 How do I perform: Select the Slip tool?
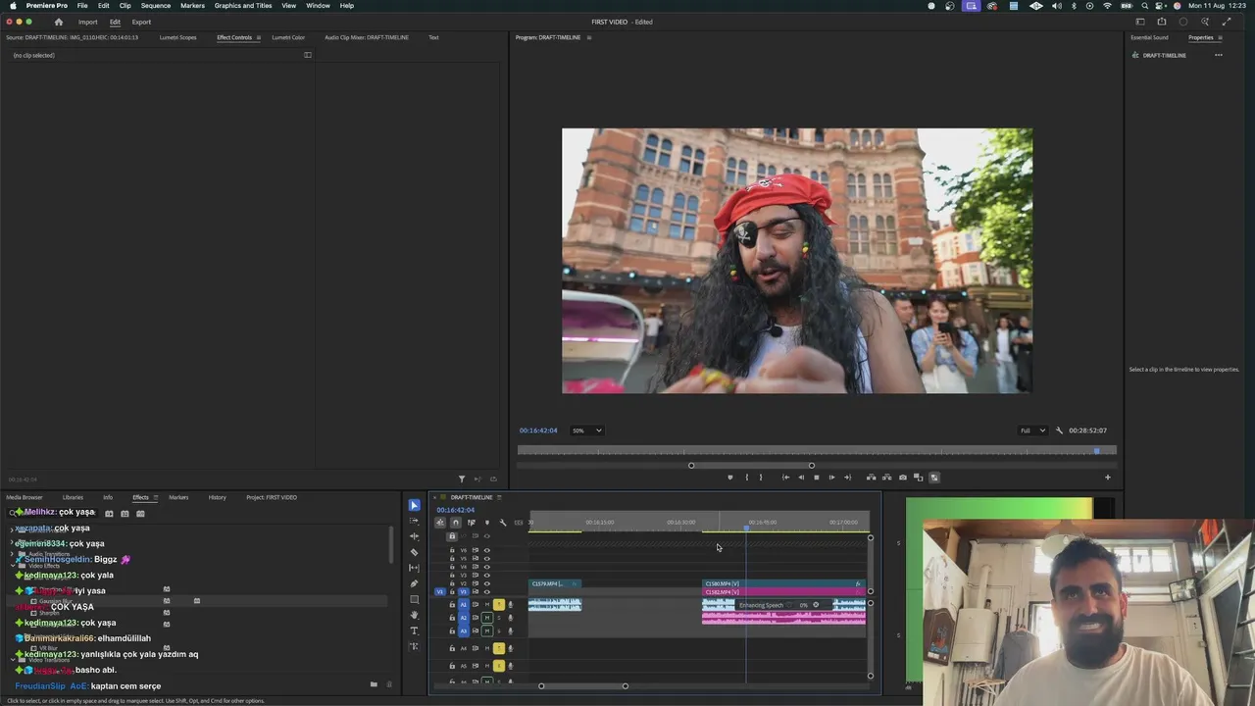pyautogui.click(x=414, y=568)
